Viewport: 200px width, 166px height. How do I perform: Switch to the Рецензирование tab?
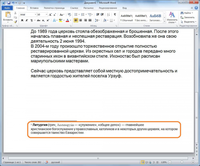[x=108, y=8]
